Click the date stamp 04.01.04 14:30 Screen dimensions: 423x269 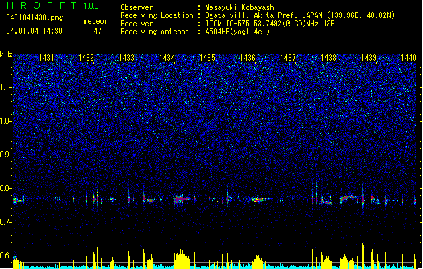[34, 31]
